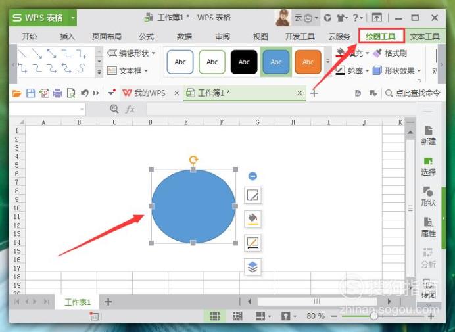Switch to page break preview
This screenshot has height=332, width=455.
[237, 316]
